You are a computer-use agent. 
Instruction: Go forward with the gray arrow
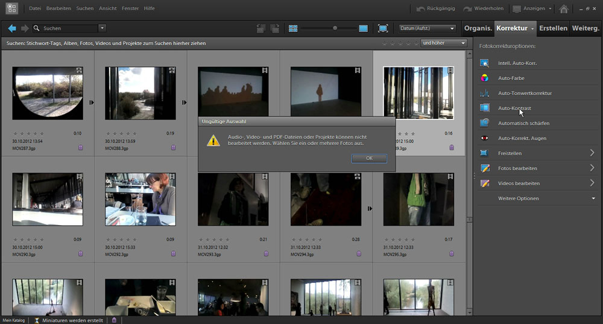tap(25, 28)
